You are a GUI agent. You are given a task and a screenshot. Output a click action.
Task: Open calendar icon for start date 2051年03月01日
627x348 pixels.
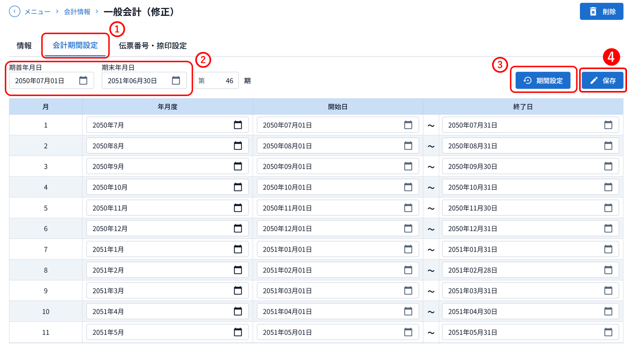(408, 290)
